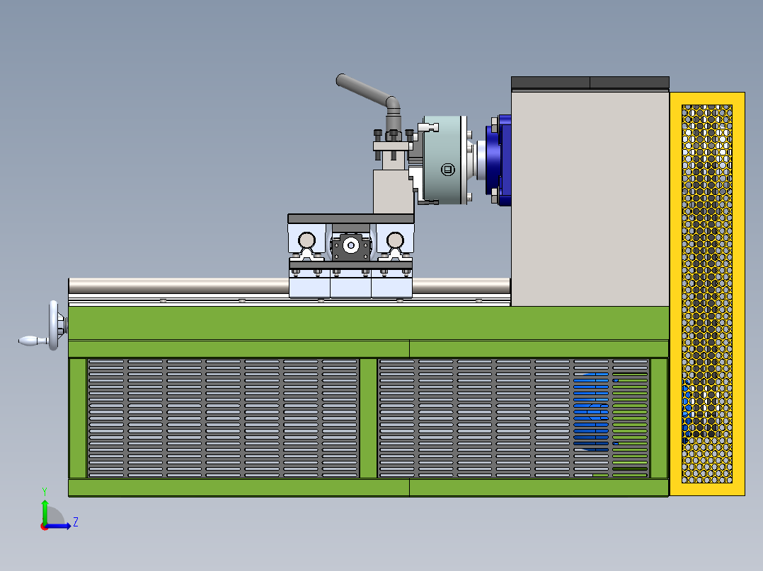Image resolution: width=763 pixels, height=571 pixels.
Task: Click the square drive socket on chuck face
Action: (448, 168)
